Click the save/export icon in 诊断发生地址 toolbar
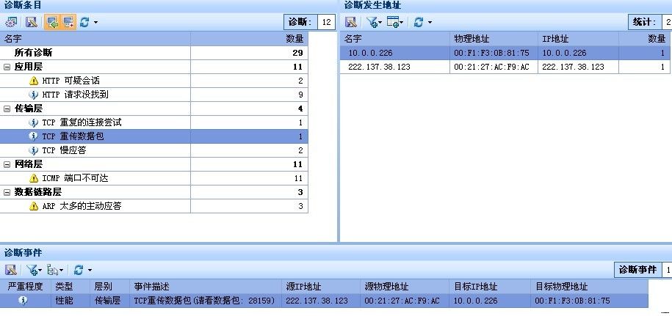Viewport: 672px width, 316px height. point(350,22)
